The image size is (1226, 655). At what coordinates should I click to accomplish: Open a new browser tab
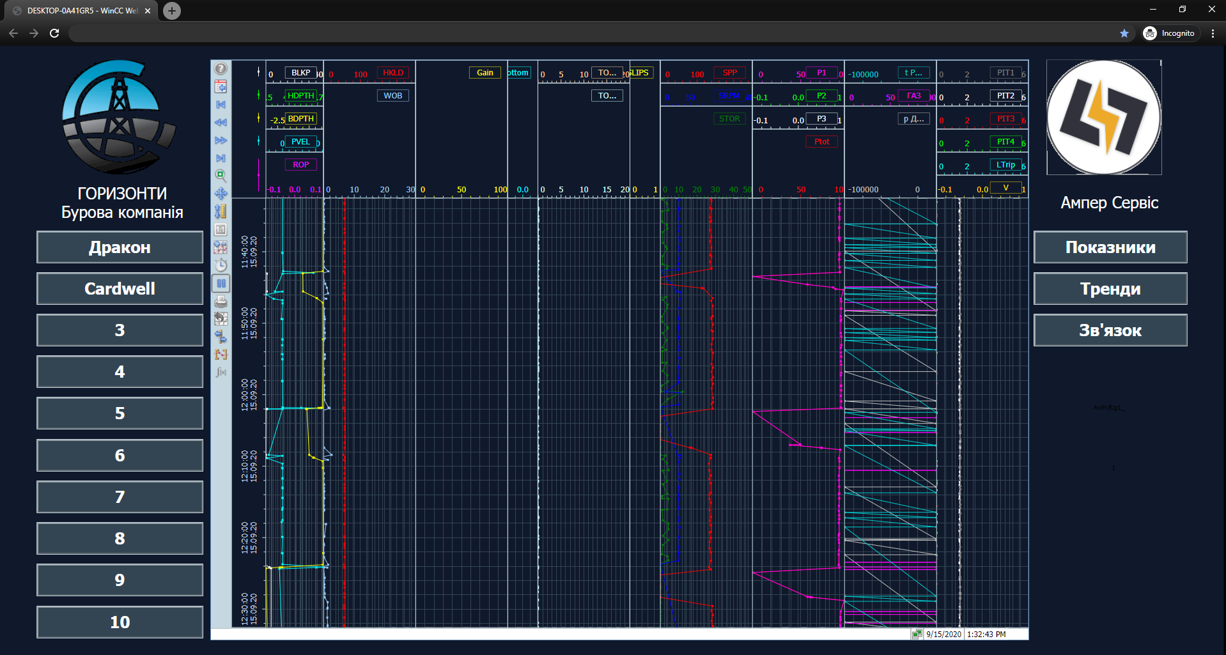coord(172,11)
